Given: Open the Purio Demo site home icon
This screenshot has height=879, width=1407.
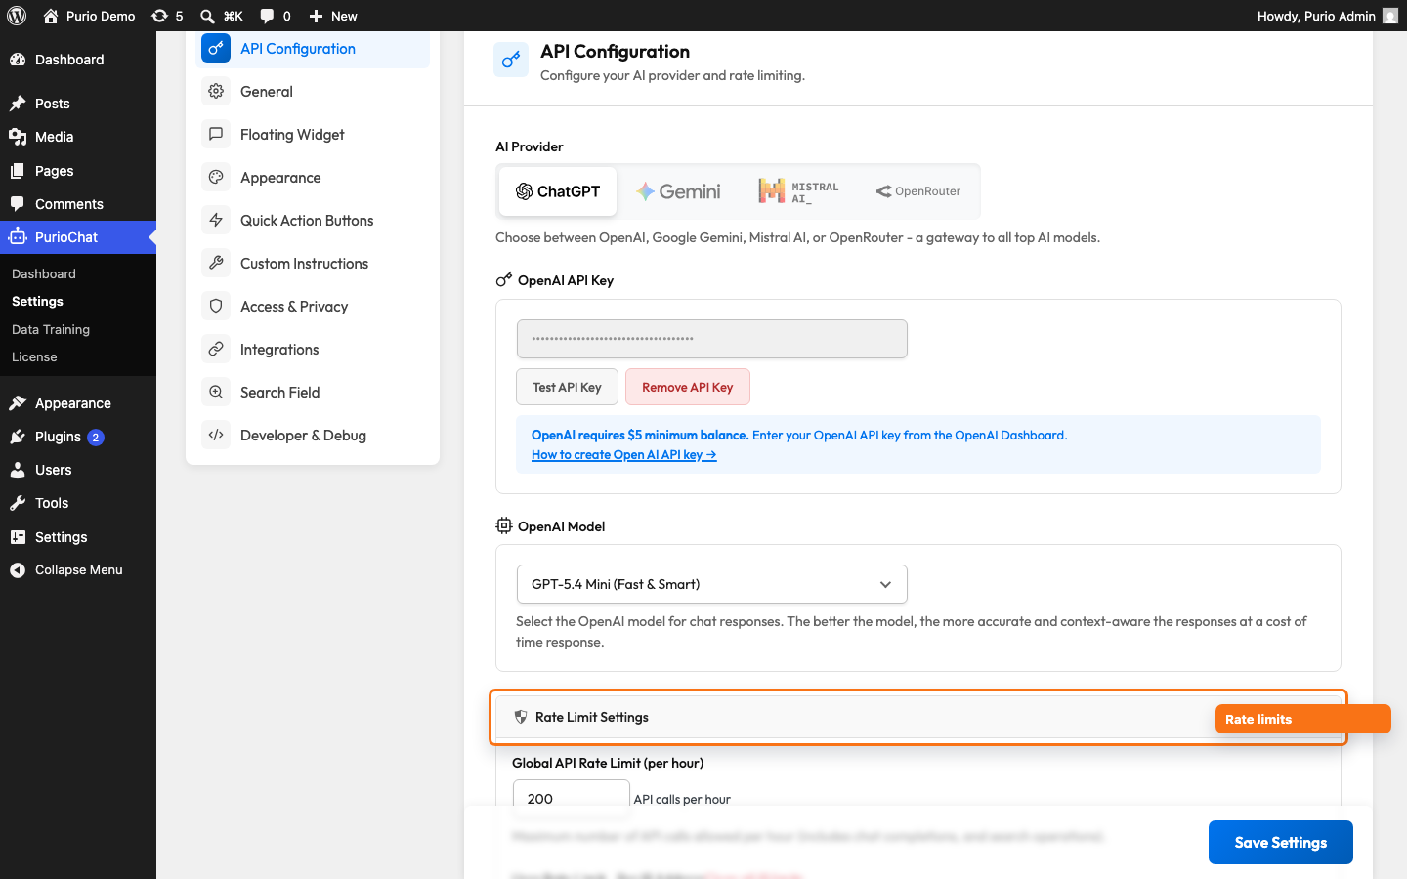Looking at the screenshot, I should click(x=51, y=16).
